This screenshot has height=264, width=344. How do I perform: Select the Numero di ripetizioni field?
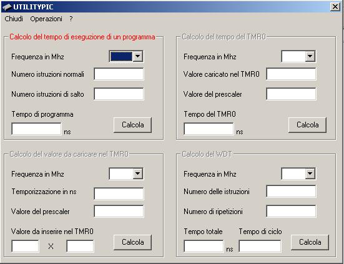click(x=291, y=211)
